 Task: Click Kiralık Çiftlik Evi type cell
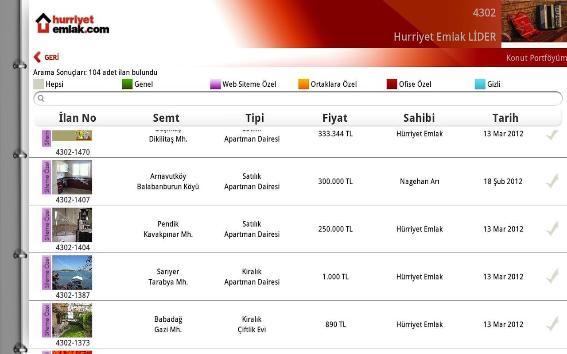click(x=252, y=324)
